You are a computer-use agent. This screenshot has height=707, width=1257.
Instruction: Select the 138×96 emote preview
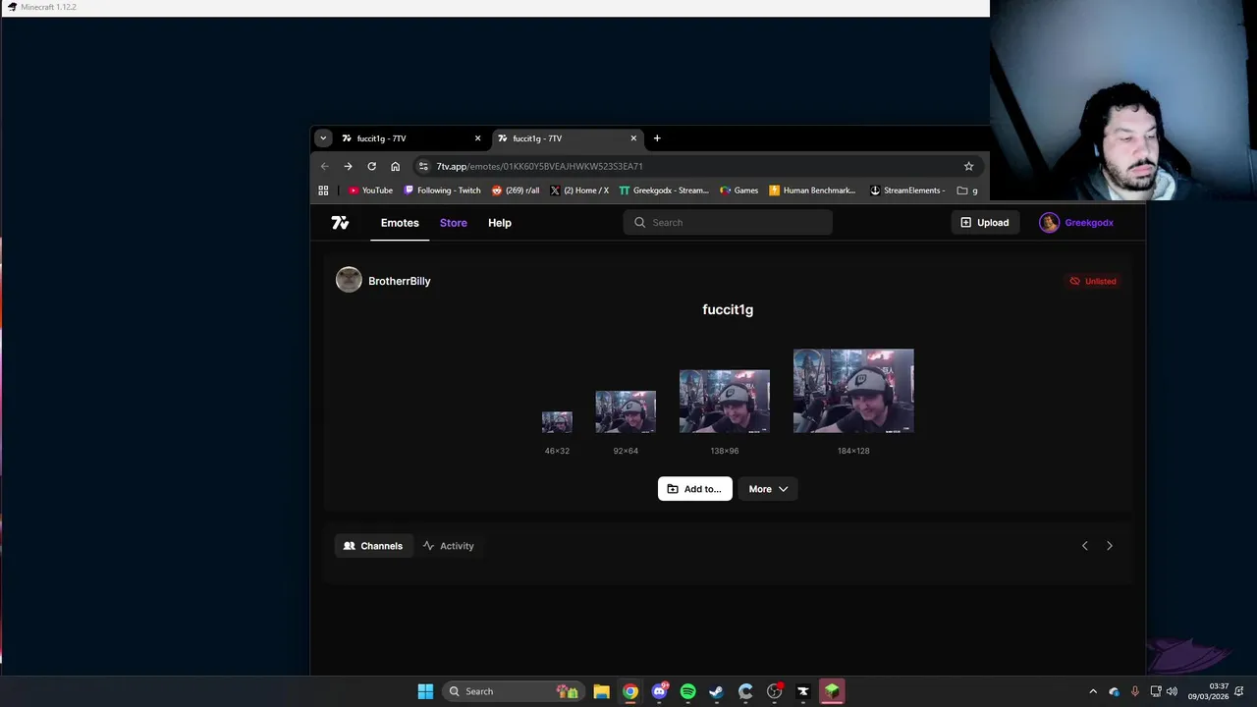(x=725, y=402)
